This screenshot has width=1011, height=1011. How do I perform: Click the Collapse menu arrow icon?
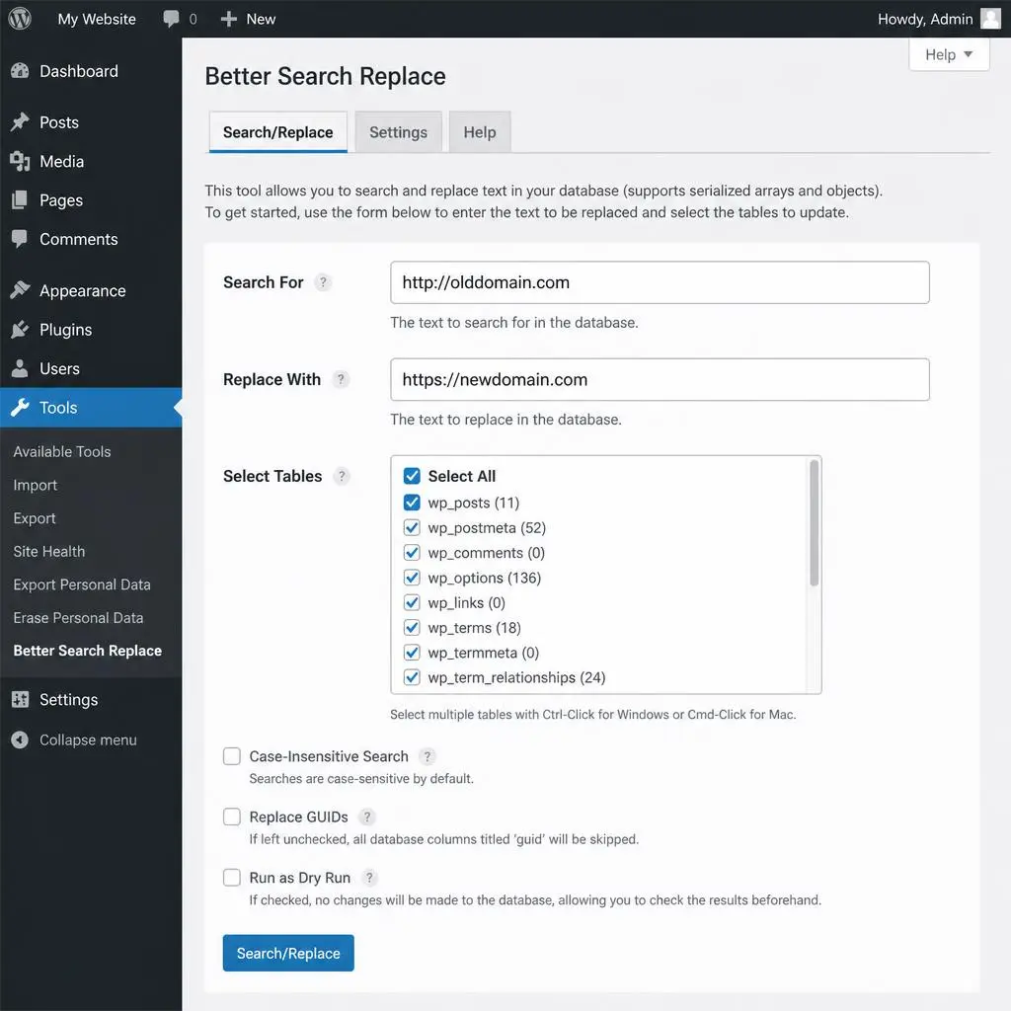tap(20, 739)
